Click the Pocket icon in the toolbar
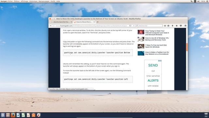 [x=181, y=26]
